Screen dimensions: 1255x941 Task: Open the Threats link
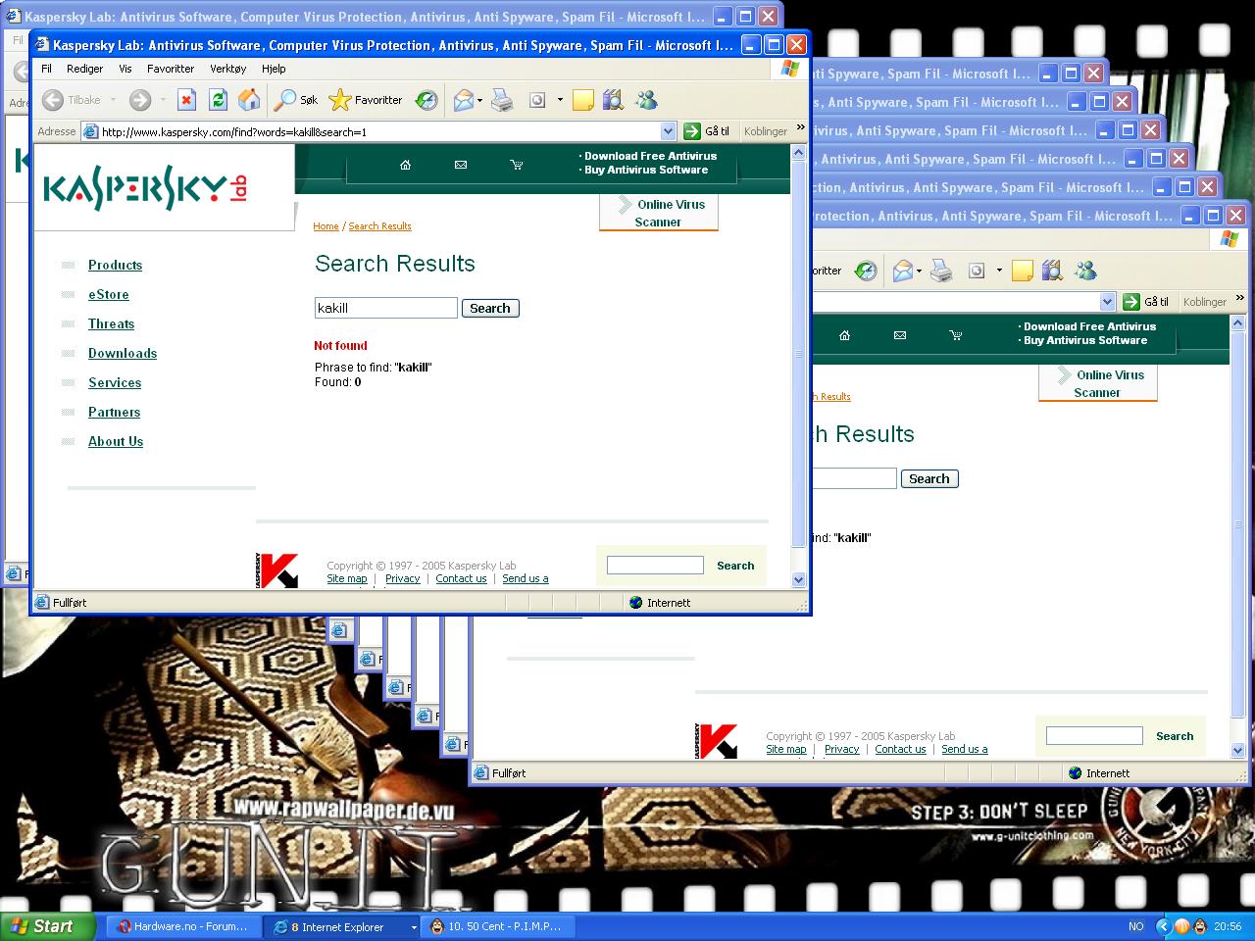tap(111, 323)
